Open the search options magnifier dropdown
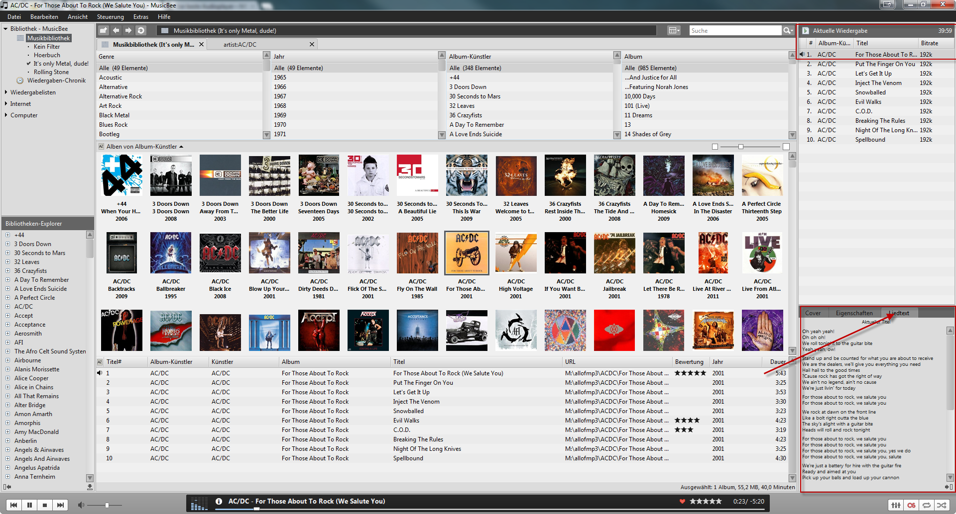The image size is (956, 514). pyautogui.click(x=788, y=30)
